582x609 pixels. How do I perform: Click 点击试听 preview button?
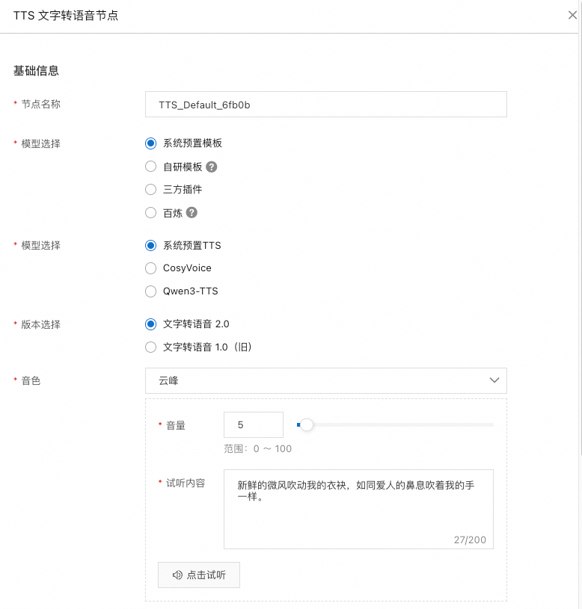(199, 575)
